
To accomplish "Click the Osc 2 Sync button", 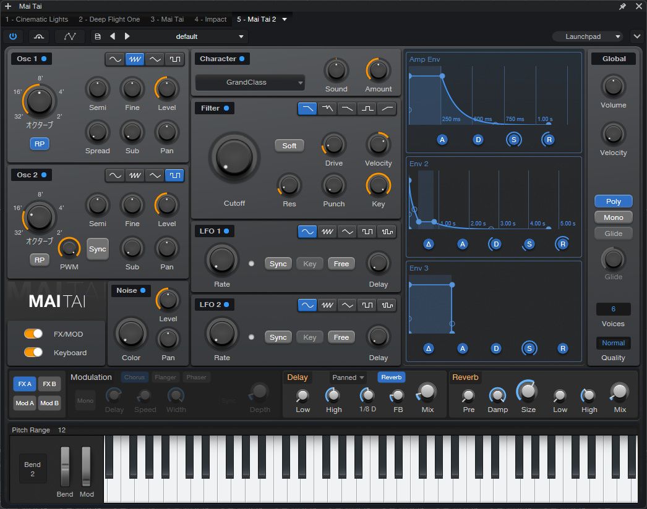I will coord(98,249).
